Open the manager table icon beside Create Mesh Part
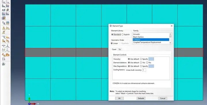This screenshot has width=207, height=105. coord(8,23)
